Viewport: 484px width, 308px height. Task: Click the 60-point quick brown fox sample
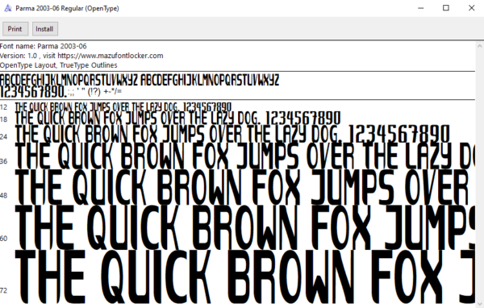tap(244, 227)
